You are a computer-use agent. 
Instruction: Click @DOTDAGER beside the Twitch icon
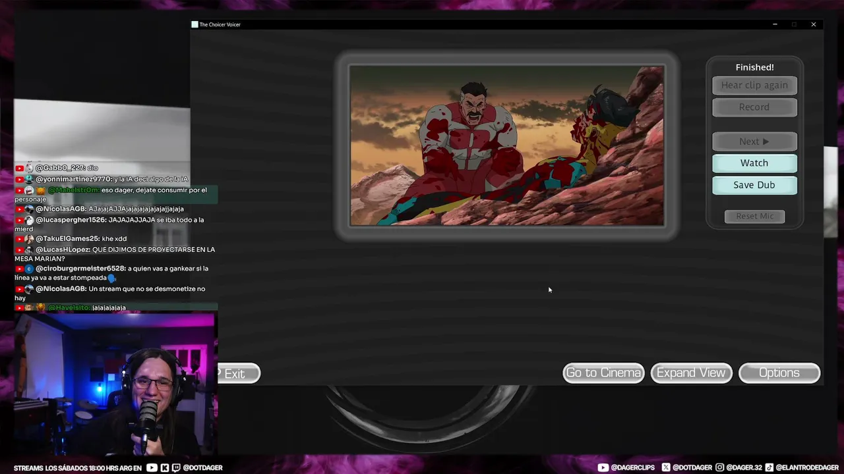pos(202,468)
